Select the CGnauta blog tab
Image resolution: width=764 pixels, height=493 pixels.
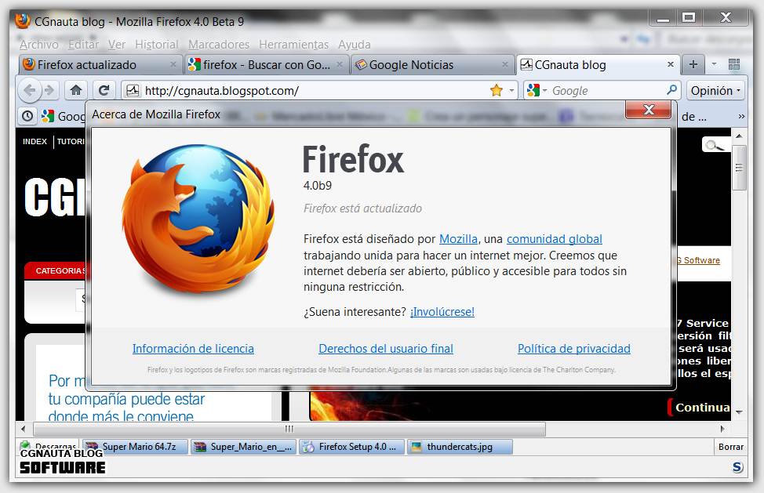click(x=598, y=65)
